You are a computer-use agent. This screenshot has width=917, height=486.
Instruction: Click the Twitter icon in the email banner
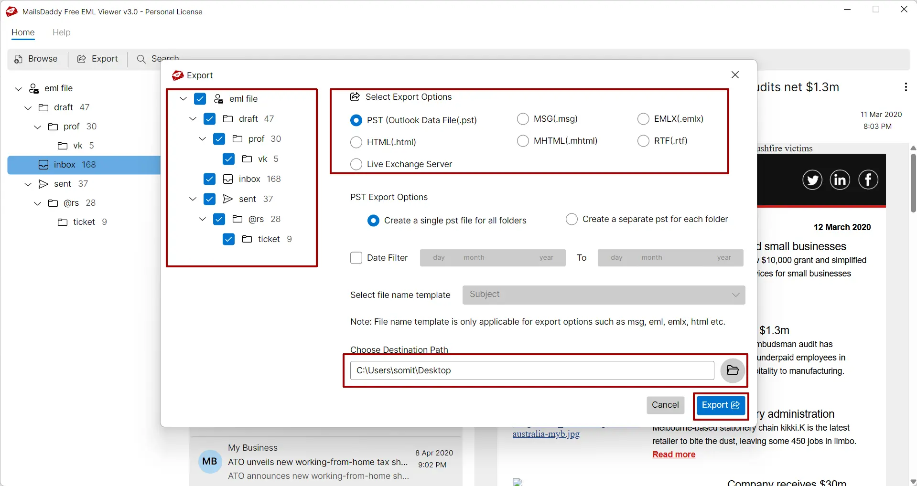pos(812,180)
